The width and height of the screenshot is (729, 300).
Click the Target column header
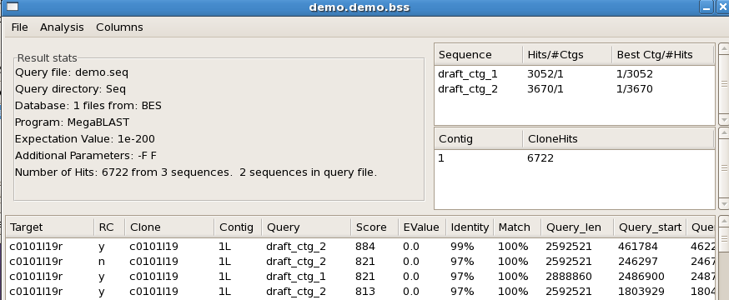coord(50,227)
